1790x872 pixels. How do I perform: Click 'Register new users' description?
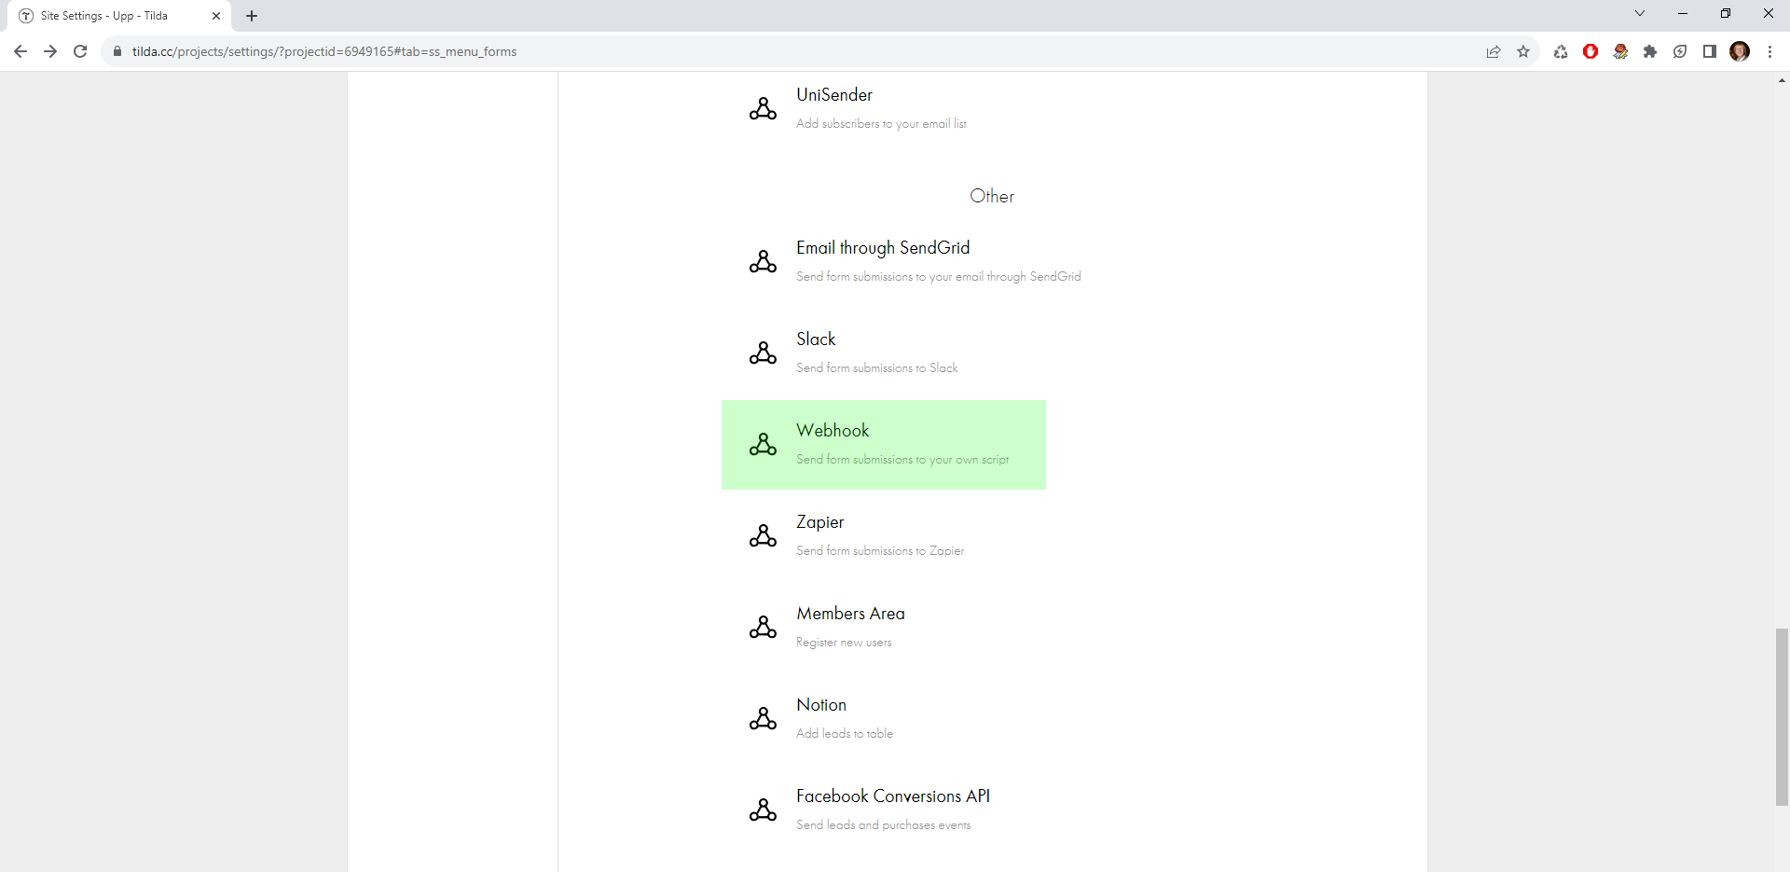coord(844,643)
